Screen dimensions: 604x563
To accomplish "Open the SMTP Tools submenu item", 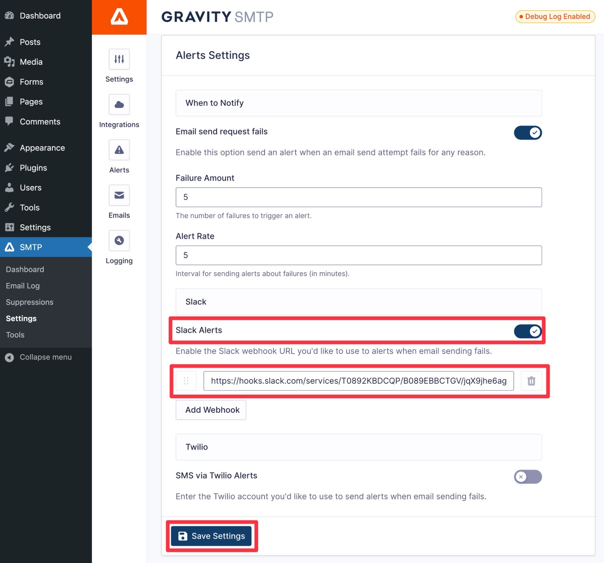I will [x=15, y=335].
